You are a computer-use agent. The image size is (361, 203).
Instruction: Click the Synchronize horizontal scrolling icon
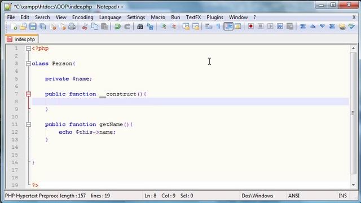[196, 27]
